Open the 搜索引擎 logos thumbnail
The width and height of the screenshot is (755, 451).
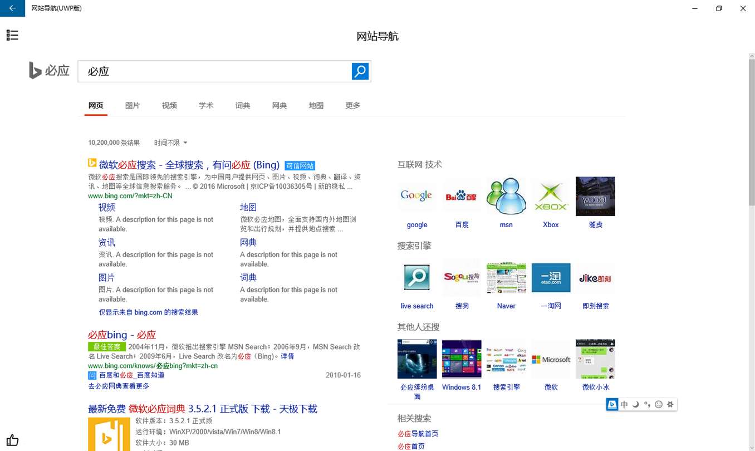point(506,359)
